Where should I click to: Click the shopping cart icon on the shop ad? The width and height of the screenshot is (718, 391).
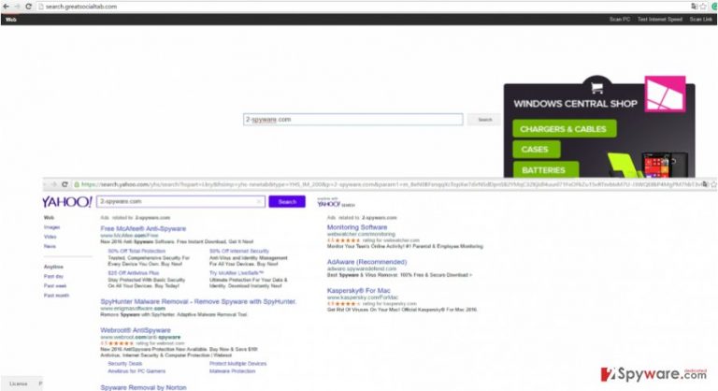[596, 88]
